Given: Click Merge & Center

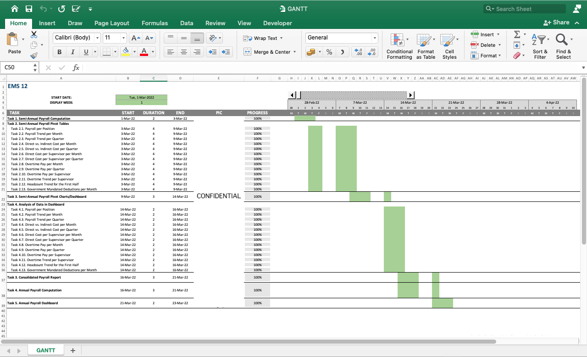Looking at the screenshot, I should click(269, 52).
